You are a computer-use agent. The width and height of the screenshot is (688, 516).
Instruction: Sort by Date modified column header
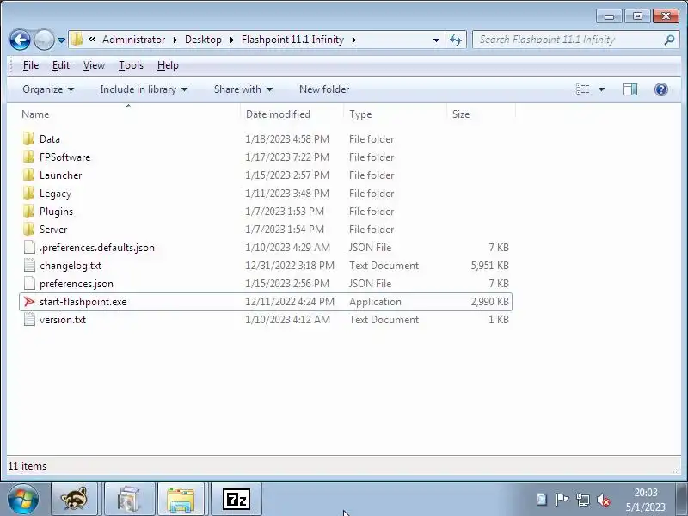pyautogui.click(x=292, y=114)
